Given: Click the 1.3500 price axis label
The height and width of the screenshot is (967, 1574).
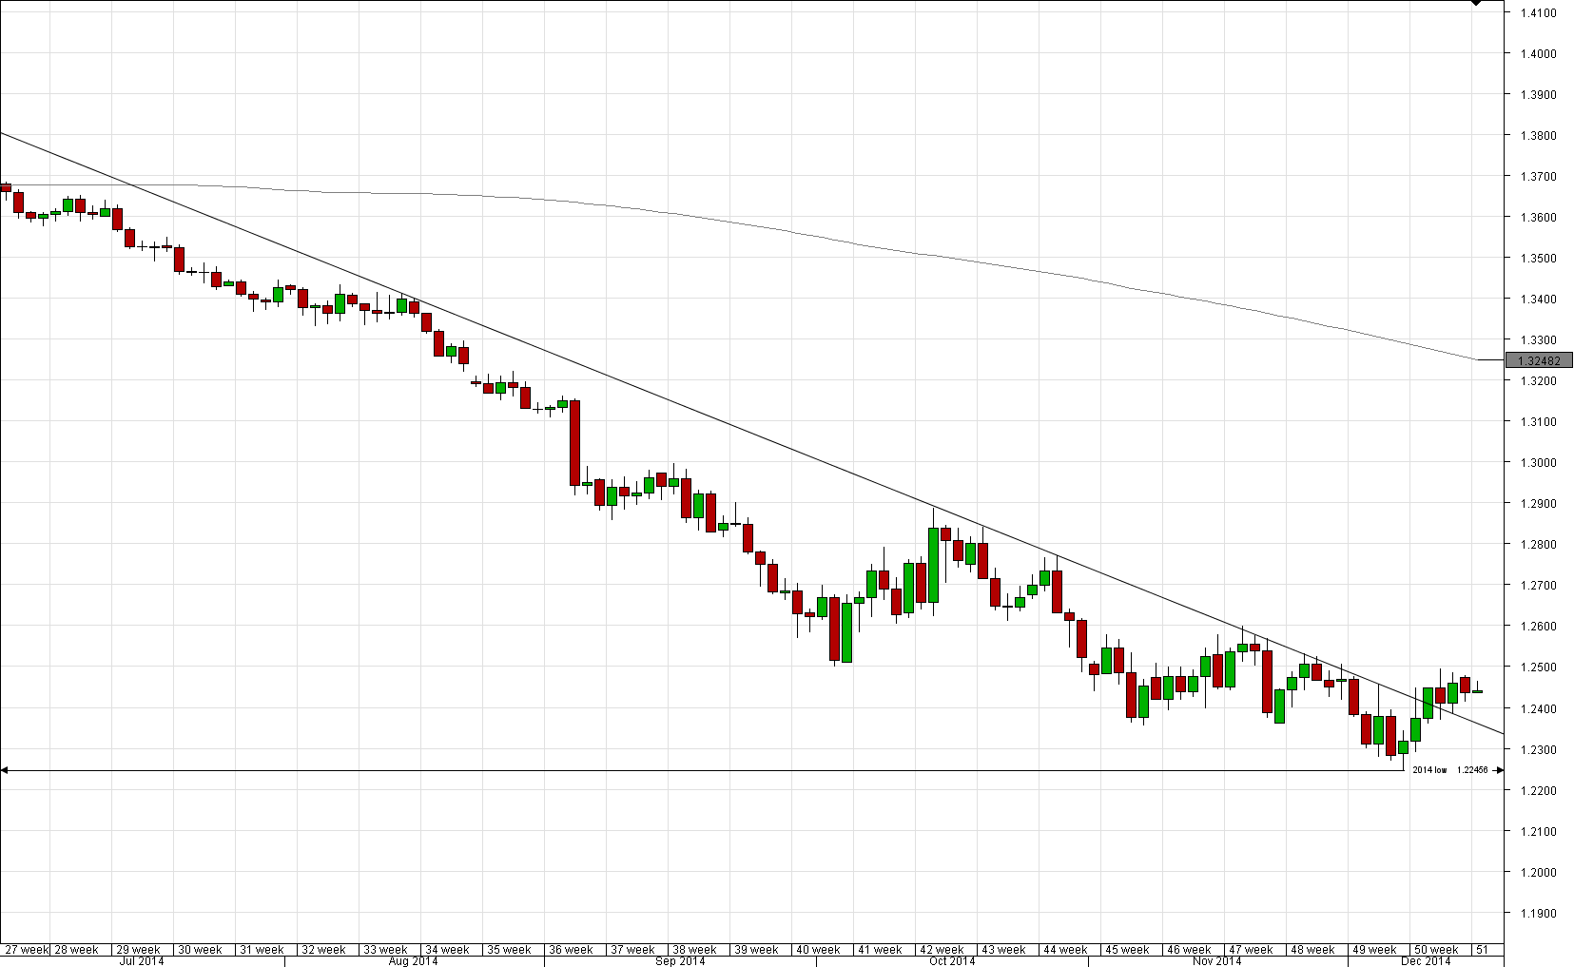Looking at the screenshot, I should (x=1538, y=258).
